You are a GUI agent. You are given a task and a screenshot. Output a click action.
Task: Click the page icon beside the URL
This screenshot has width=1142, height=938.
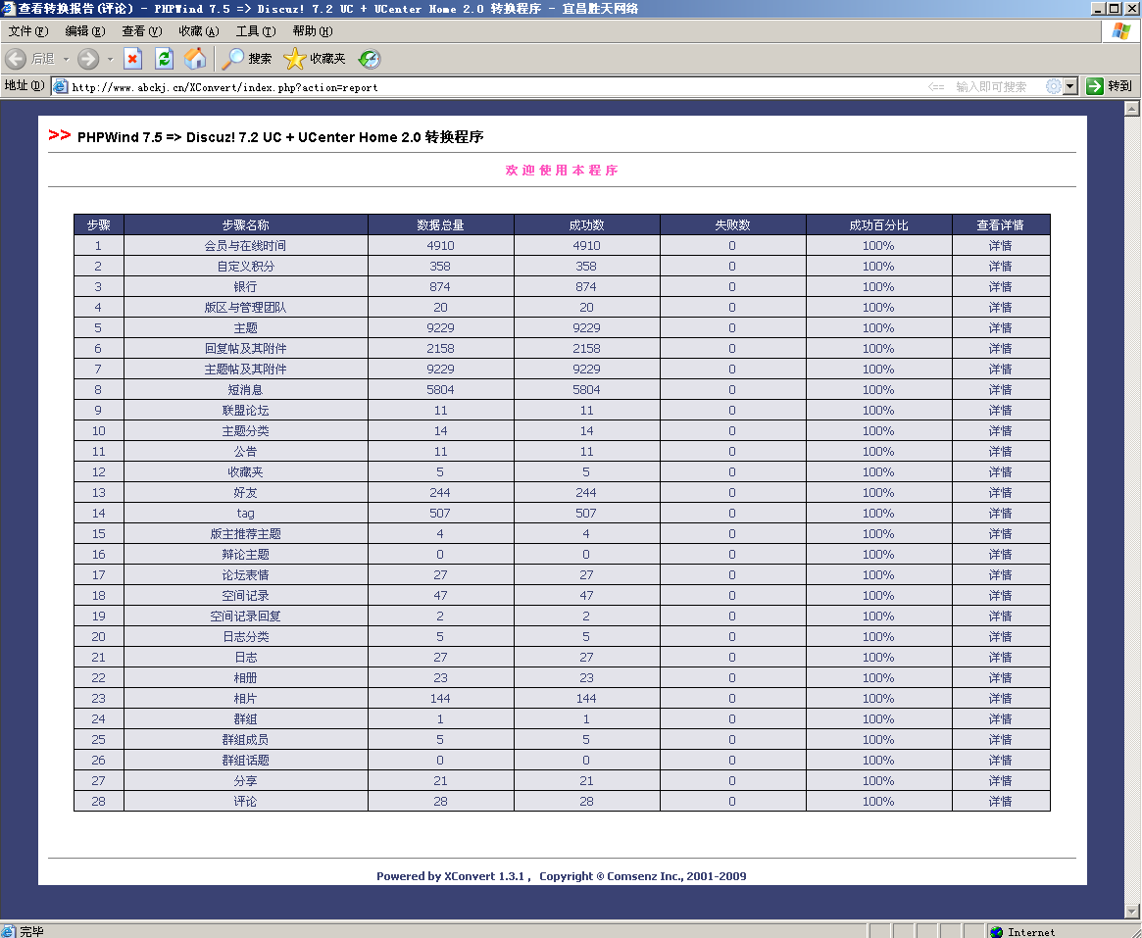61,86
